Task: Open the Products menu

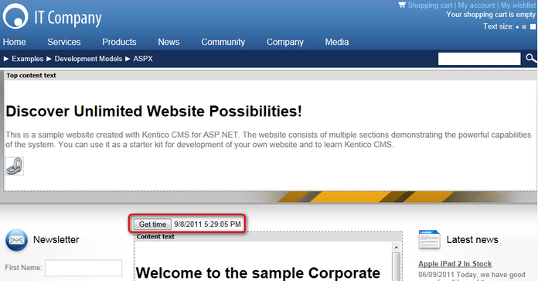Action: [x=119, y=42]
